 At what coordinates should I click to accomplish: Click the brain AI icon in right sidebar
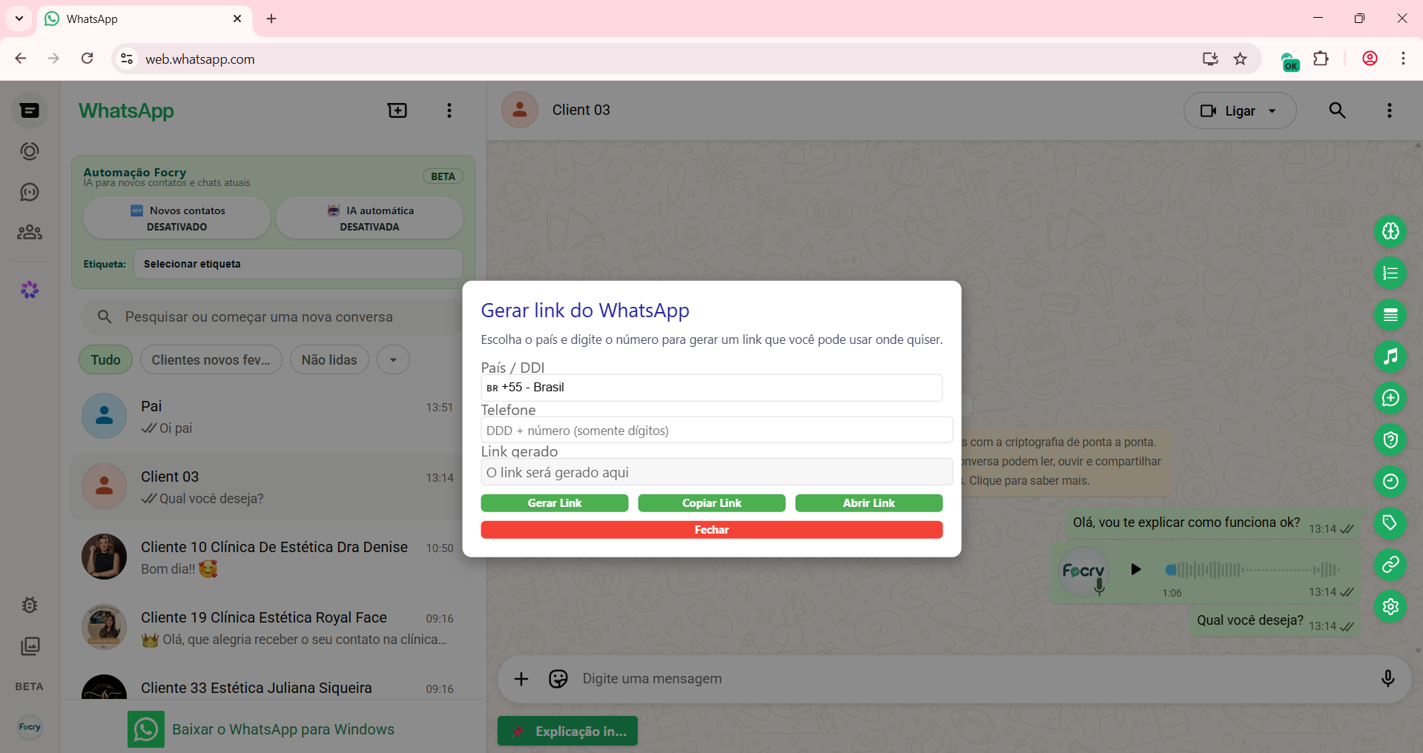click(x=1390, y=231)
